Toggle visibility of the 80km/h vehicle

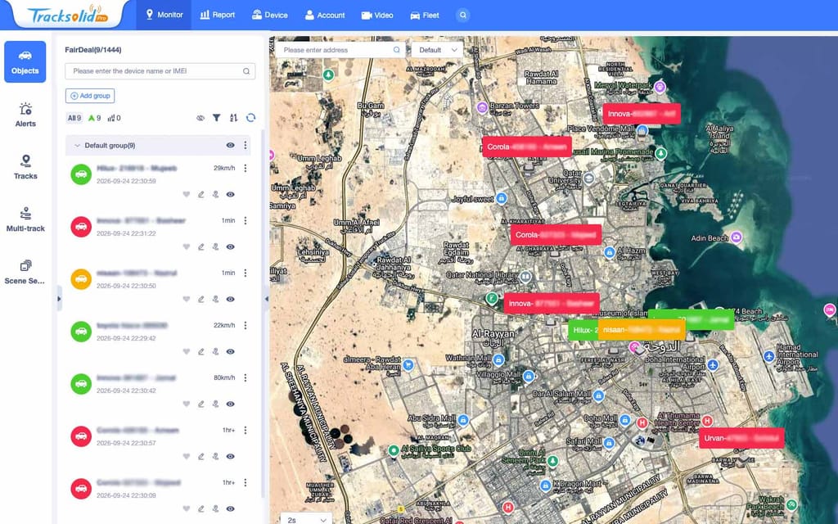[230, 404]
